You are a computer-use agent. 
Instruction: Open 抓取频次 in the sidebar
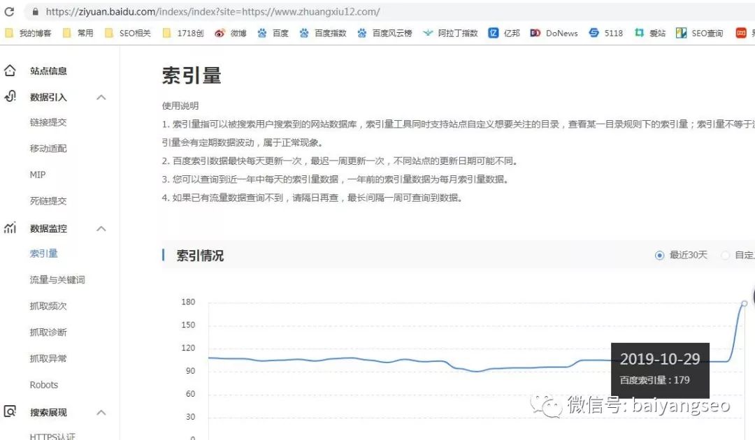pyautogui.click(x=48, y=306)
